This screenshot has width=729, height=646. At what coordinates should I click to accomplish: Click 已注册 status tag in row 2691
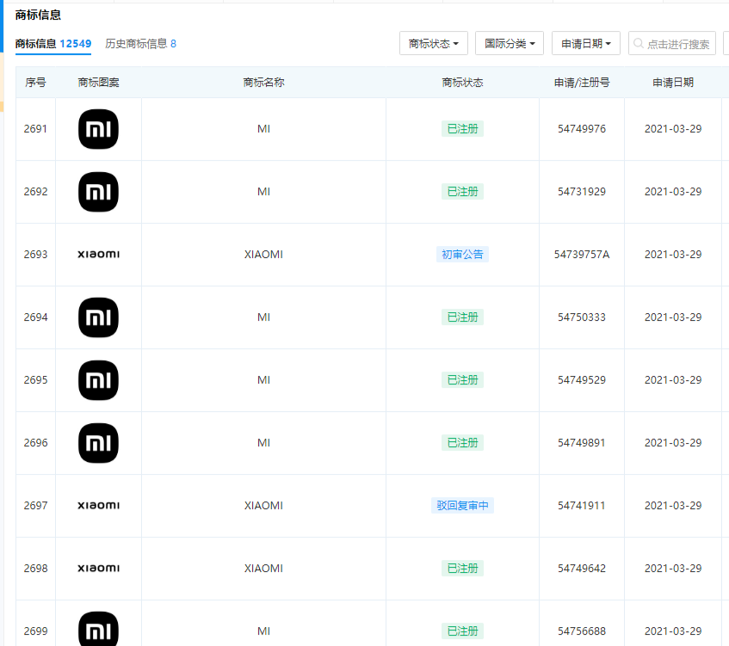pyautogui.click(x=462, y=129)
